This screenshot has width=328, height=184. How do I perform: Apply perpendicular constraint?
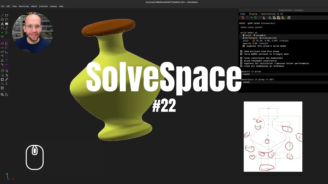pos(6,51)
